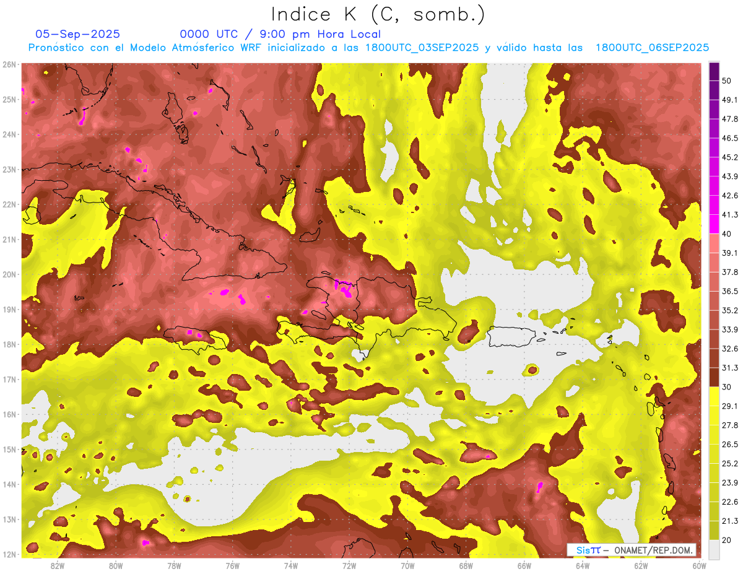Click color scale value 22.6
Viewport: 743px width, 574px height.
[x=729, y=502]
